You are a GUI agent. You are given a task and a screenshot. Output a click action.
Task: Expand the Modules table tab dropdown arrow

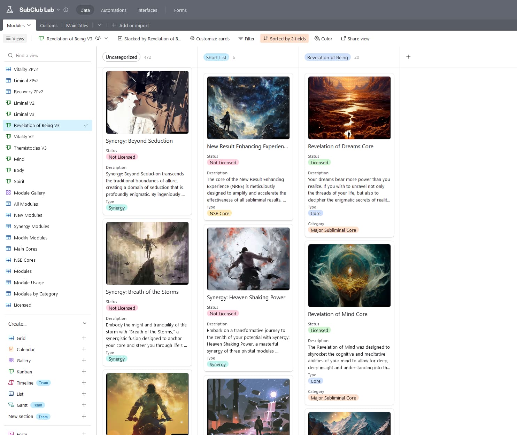click(x=29, y=25)
